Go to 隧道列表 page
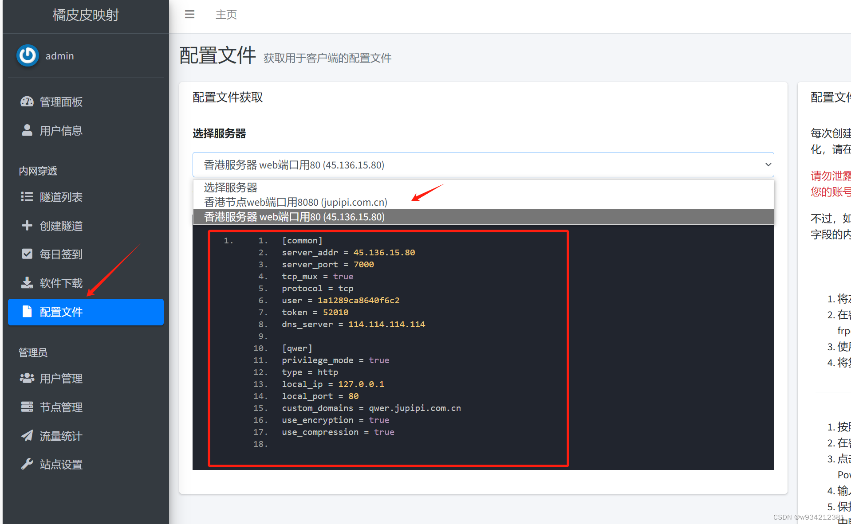The height and width of the screenshot is (524, 851). point(86,197)
